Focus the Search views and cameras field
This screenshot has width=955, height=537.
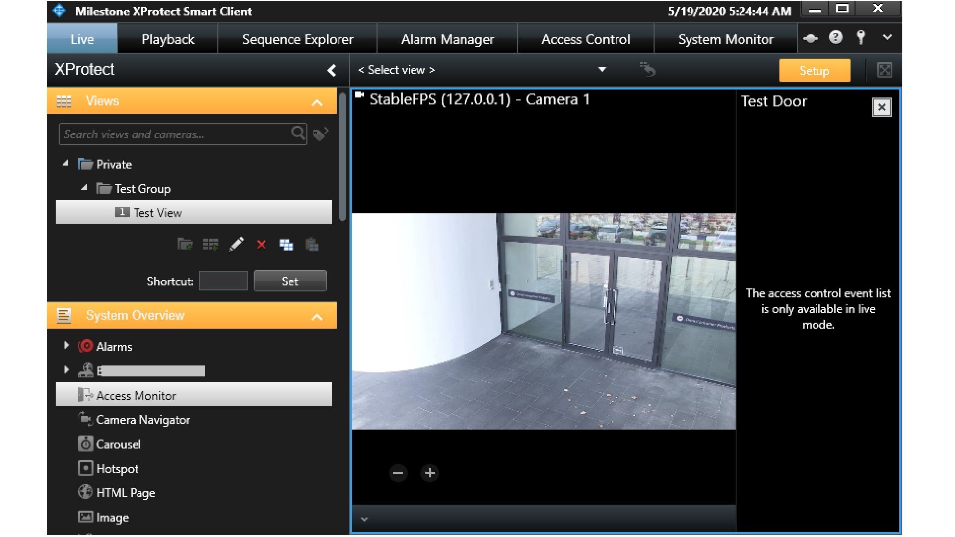click(x=183, y=134)
